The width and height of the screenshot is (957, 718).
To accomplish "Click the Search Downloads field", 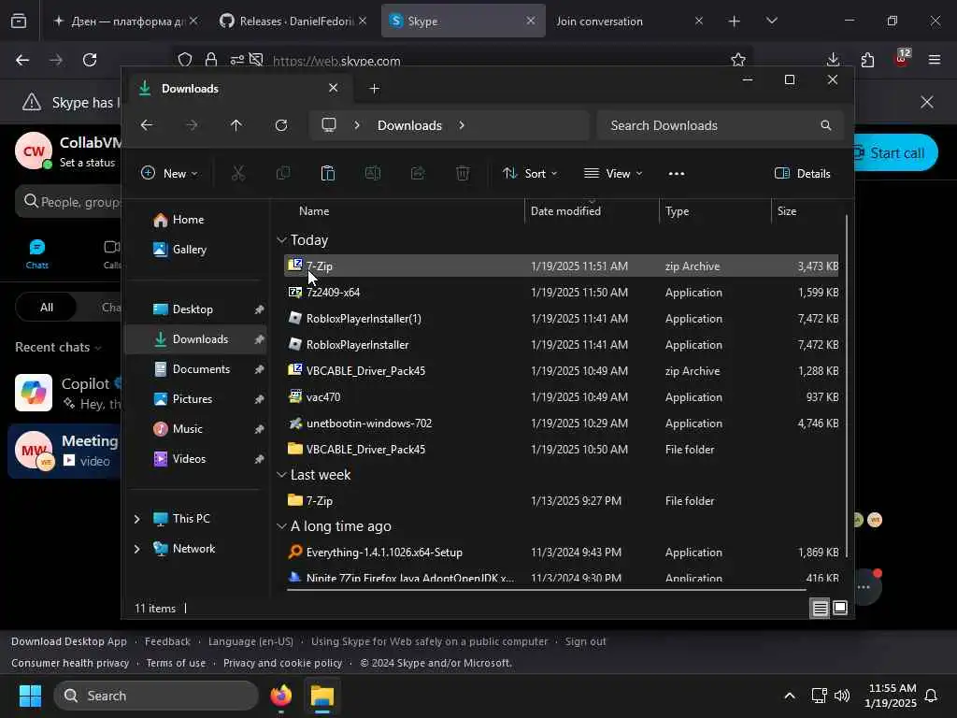I will click(721, 125).
